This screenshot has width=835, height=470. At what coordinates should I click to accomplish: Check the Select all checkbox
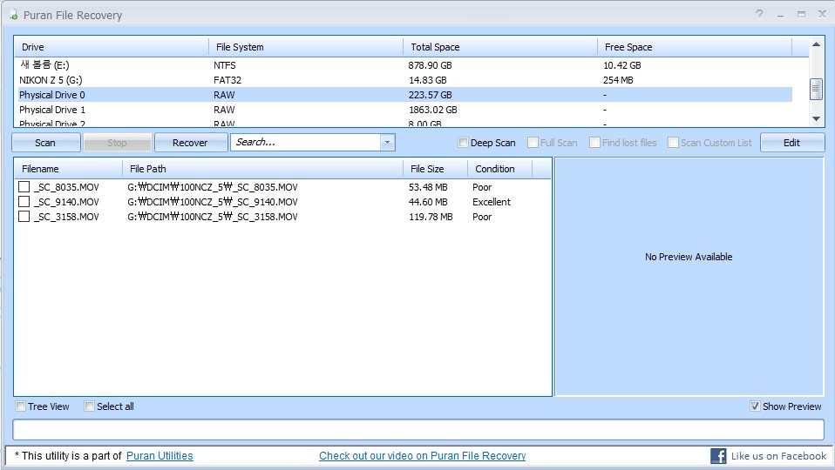click(x=90, y=406)
